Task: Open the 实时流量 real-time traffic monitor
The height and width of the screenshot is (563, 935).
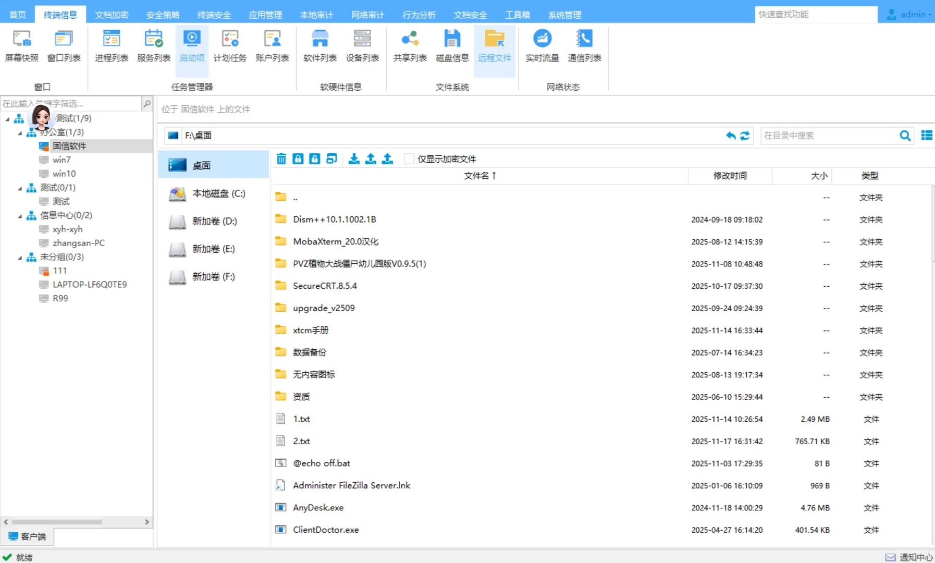Action: pyautogui.click(x=541, y=46)
